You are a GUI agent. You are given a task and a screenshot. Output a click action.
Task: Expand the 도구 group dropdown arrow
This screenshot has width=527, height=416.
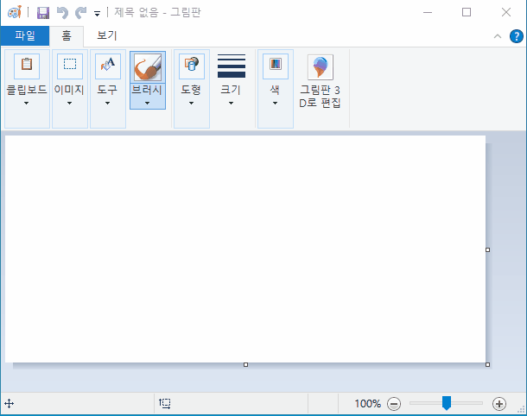coord(107,103)
